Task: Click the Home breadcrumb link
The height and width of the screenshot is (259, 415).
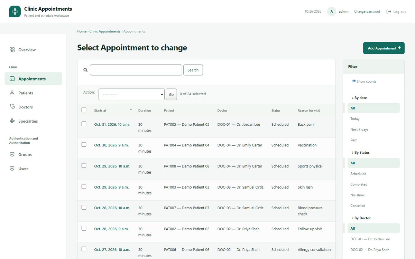Action: (82, 31)
